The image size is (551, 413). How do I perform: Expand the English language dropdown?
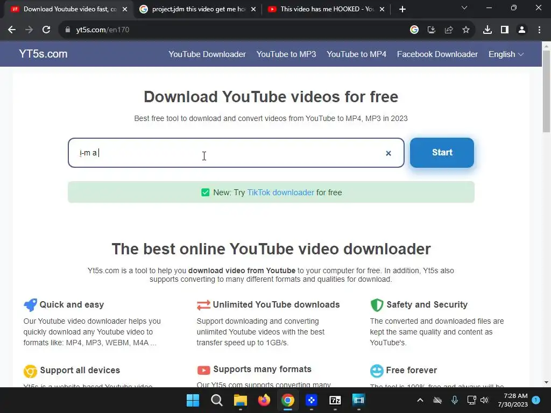coord(506,54)
